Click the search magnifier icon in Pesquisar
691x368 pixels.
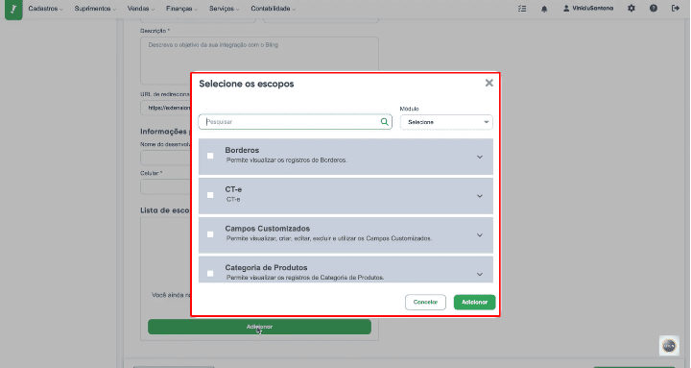tap(384, 122)
